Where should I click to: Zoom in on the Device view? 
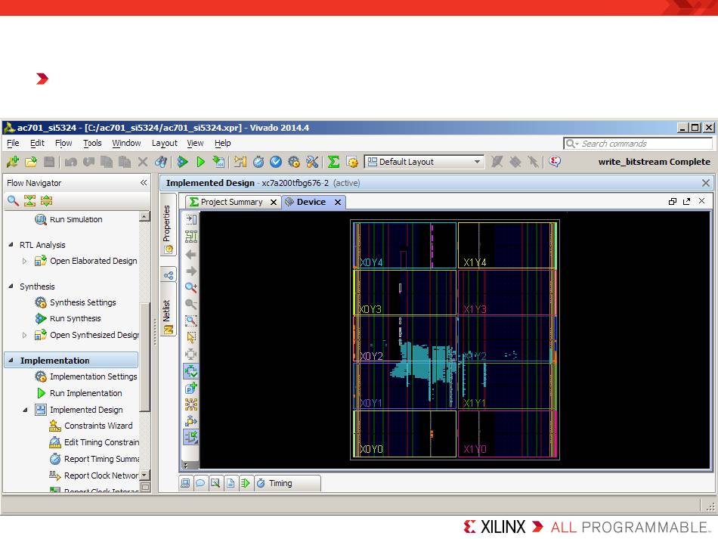pos(191,287)
